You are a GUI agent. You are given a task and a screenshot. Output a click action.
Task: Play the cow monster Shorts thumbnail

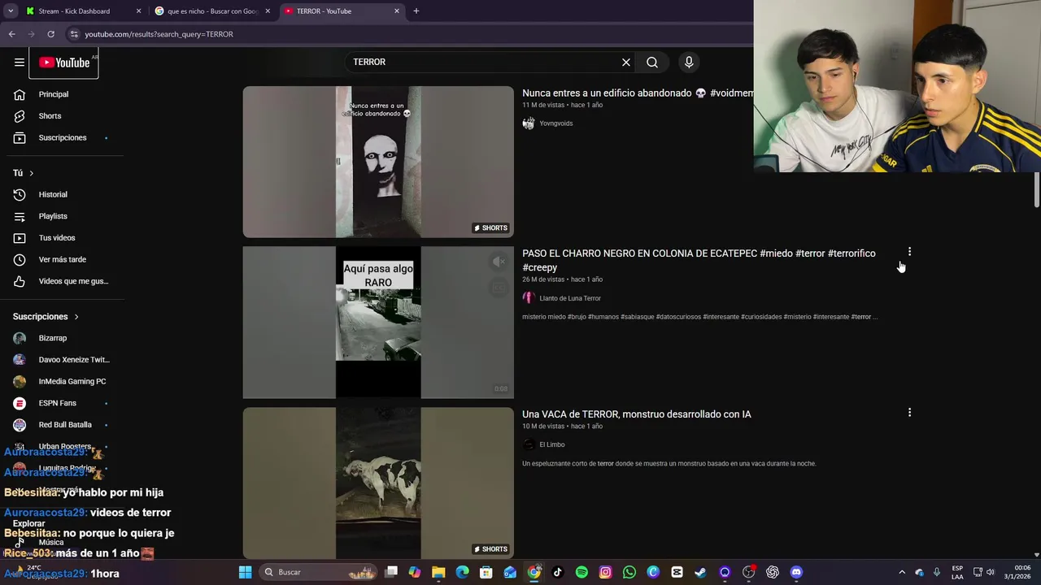[378, 483]
